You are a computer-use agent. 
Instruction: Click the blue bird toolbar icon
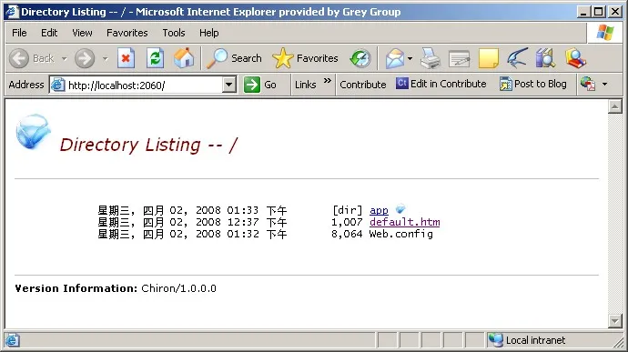click(x=517, y=58)
